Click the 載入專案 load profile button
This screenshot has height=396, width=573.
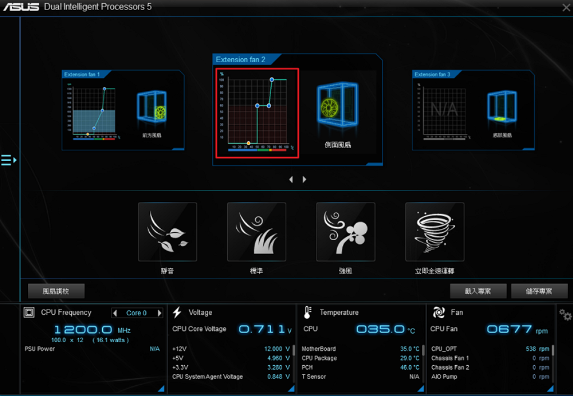point(478,291)
